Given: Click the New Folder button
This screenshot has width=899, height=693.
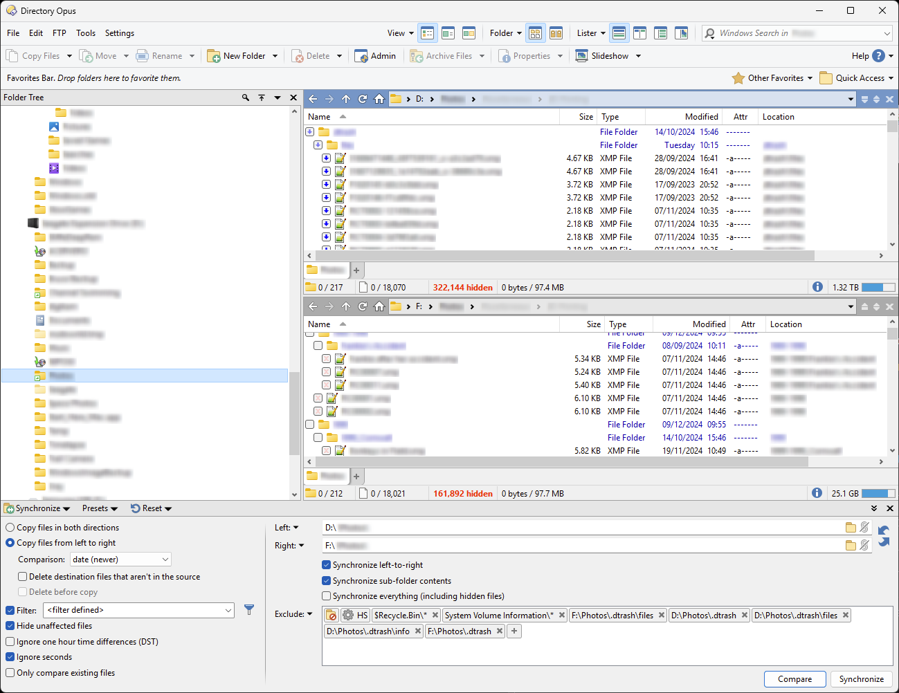Looking at the screenshot, I should (237, 56).
